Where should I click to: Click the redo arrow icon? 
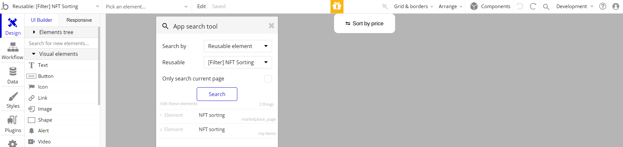(533, 6)
